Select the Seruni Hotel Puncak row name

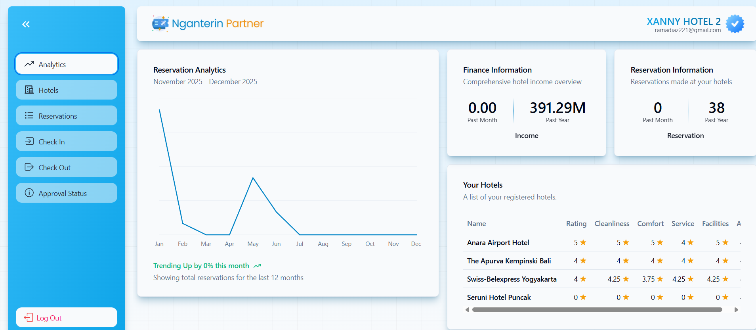(x=499, y=297)
